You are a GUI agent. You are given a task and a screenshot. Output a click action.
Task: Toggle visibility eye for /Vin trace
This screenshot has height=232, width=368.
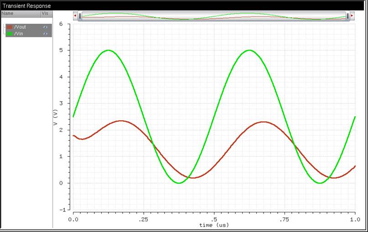click(45, 34)
